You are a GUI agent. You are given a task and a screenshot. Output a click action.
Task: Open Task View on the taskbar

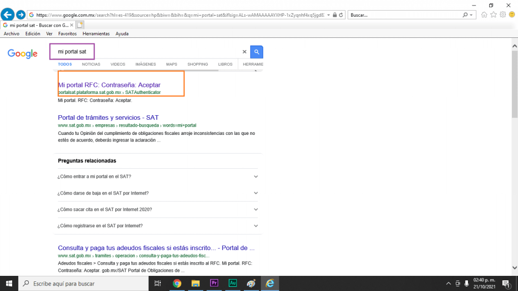click(158, 283)
